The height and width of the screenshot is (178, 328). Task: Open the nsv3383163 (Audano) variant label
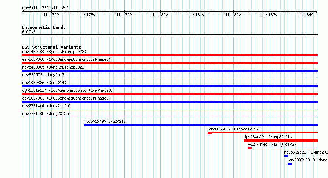click(x=308, y=160)
